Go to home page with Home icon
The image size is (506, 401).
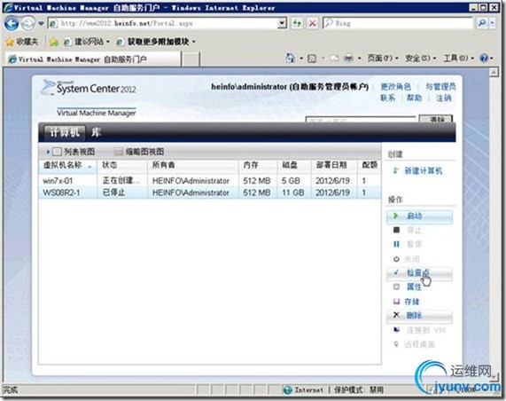[291, 59]
